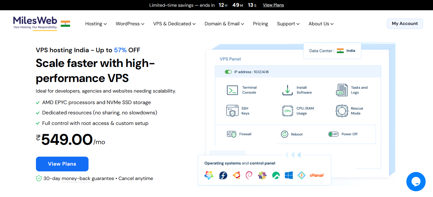Click the Install Software icon
The image size is (433, 197).
click(287, 90)
